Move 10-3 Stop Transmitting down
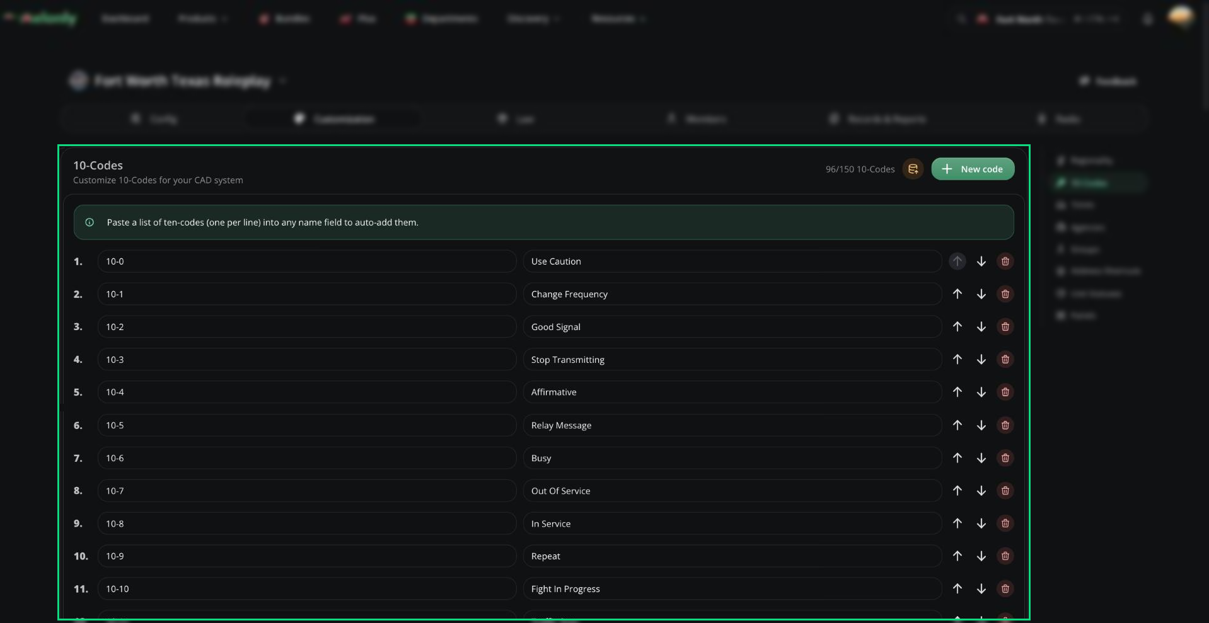 [981, 360]
